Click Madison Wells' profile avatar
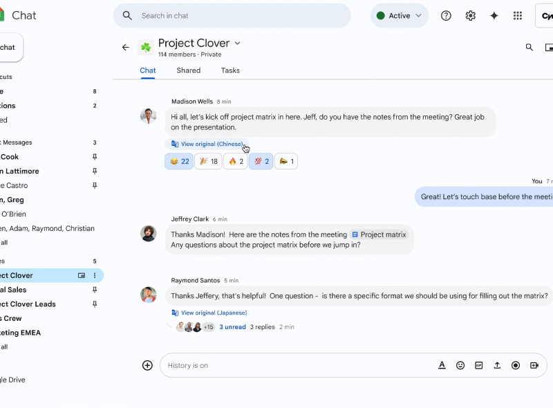Image resolution: width=553 pixels, height=408 pixels. tap(149, 116)
